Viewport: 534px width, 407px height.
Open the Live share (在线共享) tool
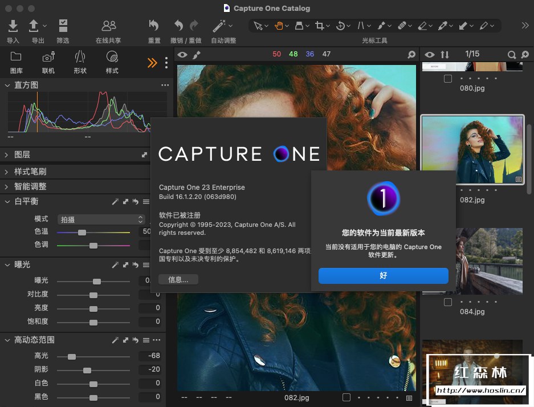coord(108,26)
